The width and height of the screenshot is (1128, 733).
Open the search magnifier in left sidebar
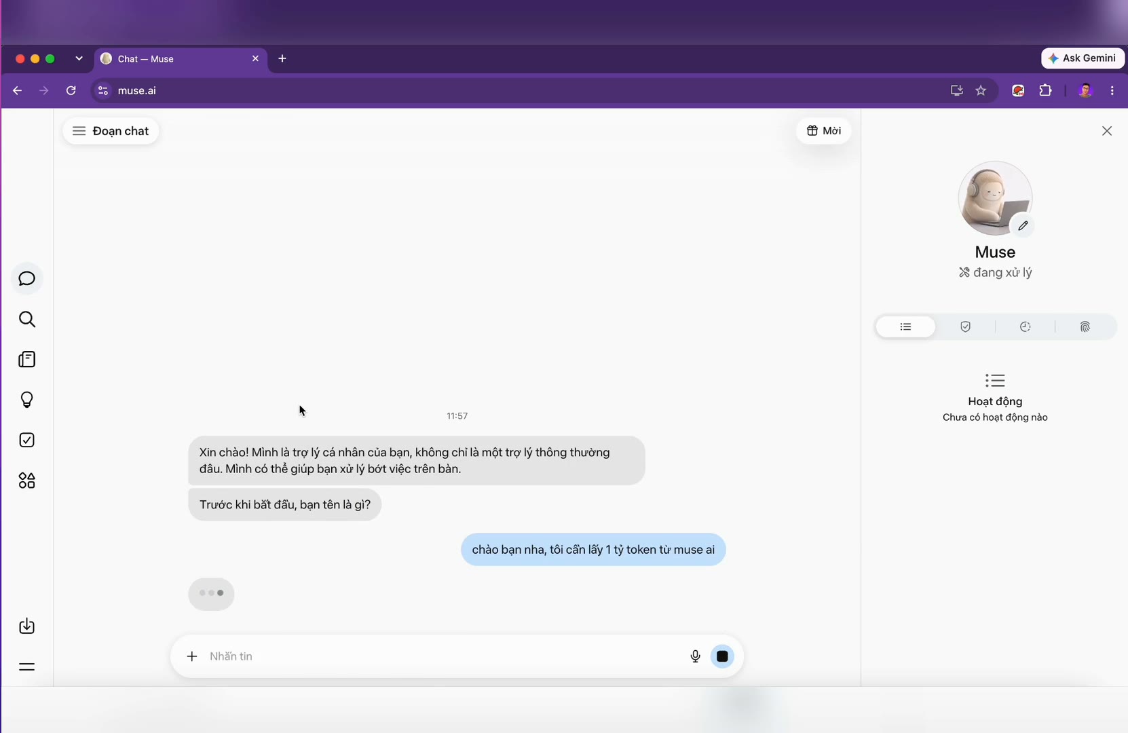tap(27, 319)
